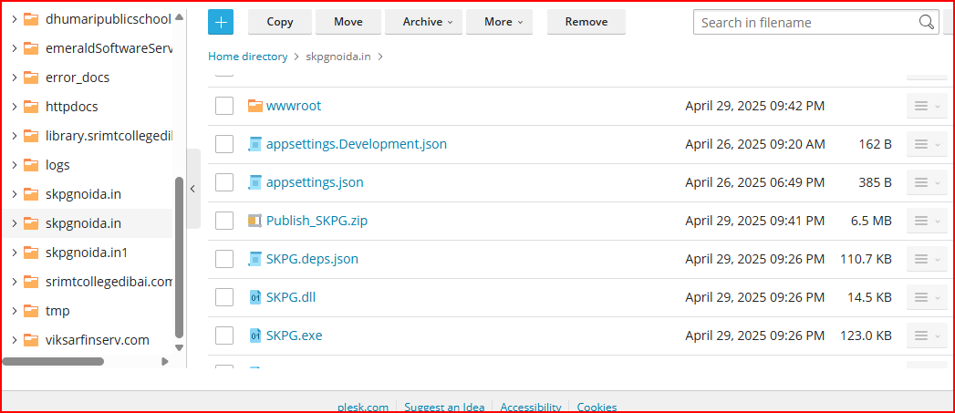Select the SKPG.deps.json checkbox
The height and width of the screenshot is (413, 955).
click(224, 259)
